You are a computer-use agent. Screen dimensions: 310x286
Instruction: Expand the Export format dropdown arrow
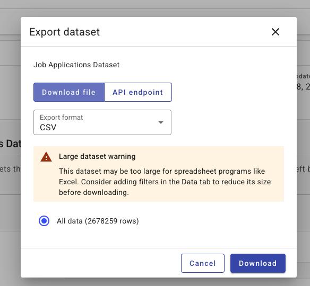coord(161,122)
